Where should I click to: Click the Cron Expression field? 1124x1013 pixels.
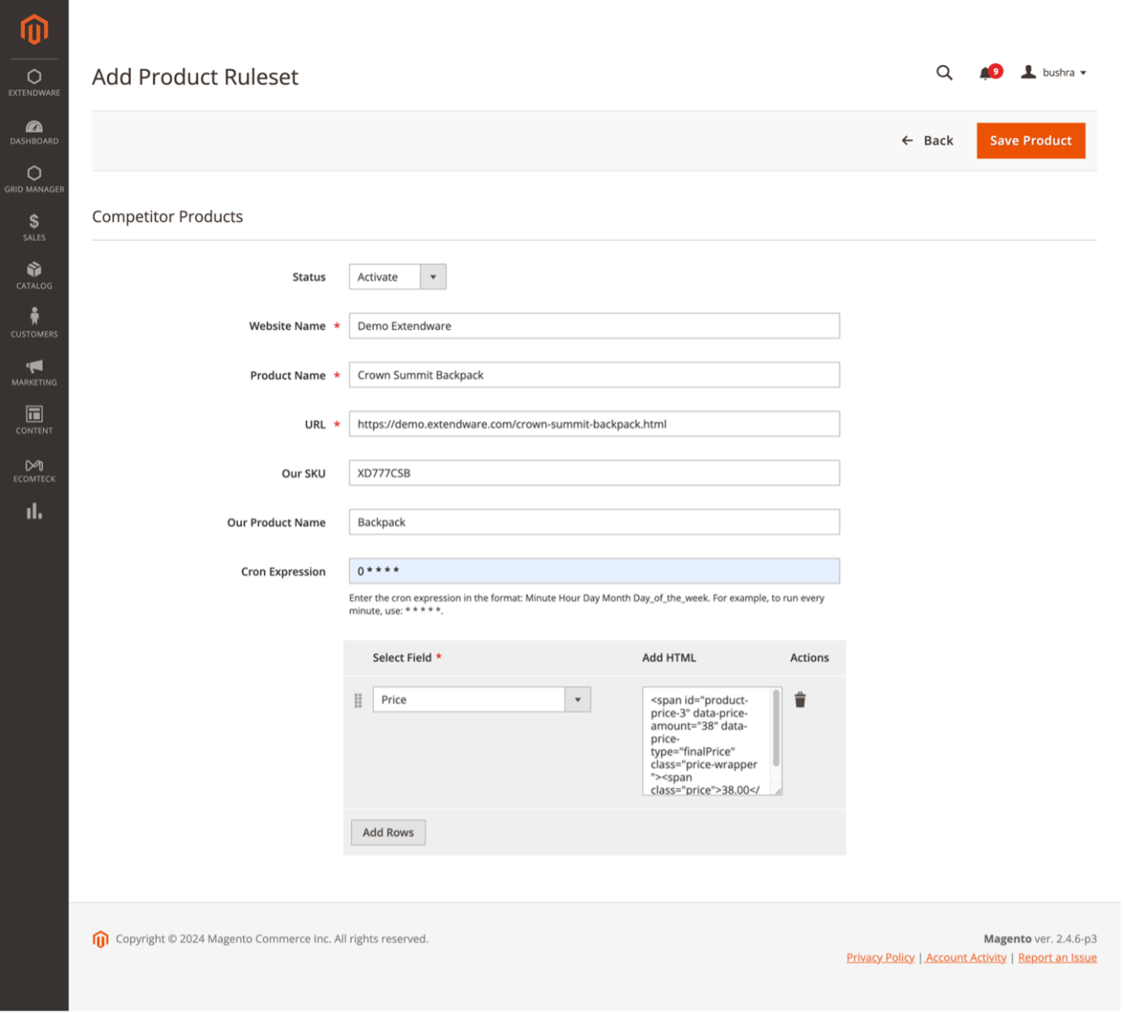(596, 572)
